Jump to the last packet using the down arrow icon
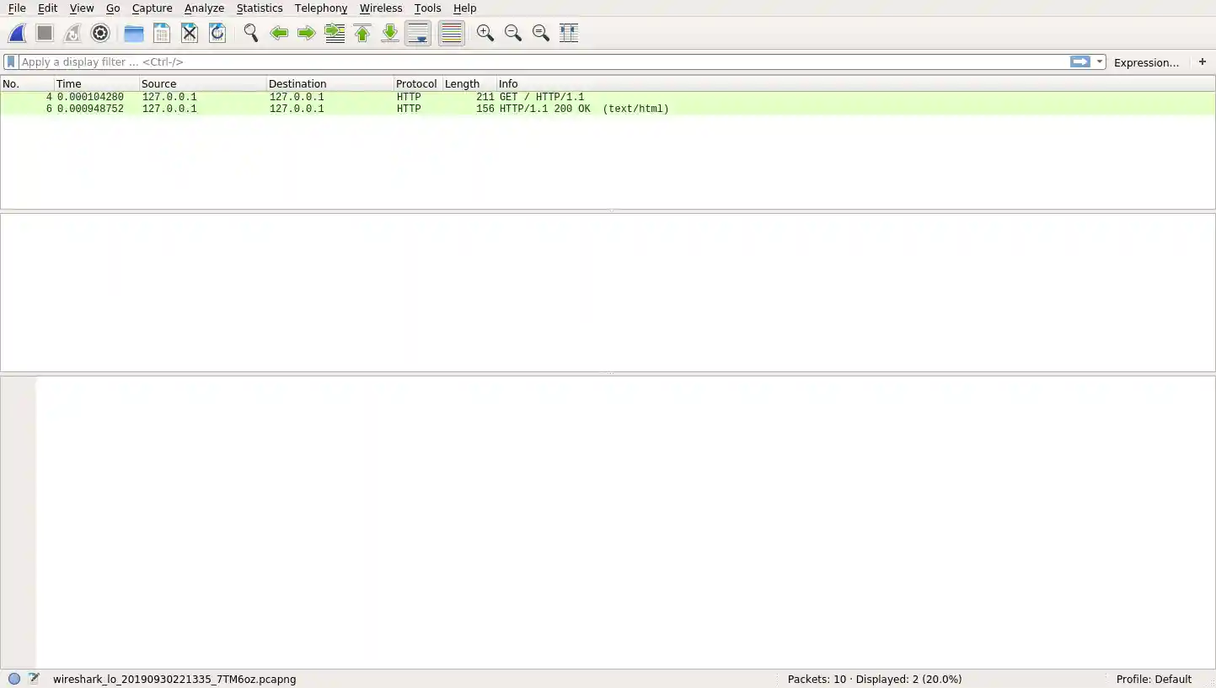Image resolution: width=1216 pixels, height=688 pixels. (x=389, y=33)
